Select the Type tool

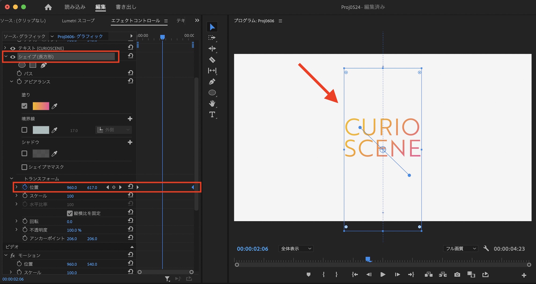pos(212,115)
